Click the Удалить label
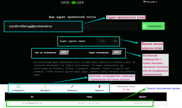 (99, 91)
